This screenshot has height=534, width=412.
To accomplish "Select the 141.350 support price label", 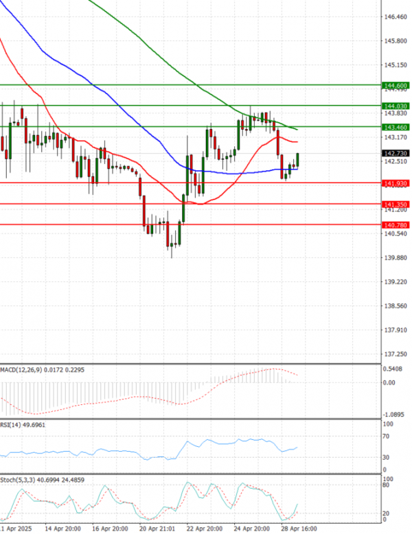I will click(x=396, y=205).
